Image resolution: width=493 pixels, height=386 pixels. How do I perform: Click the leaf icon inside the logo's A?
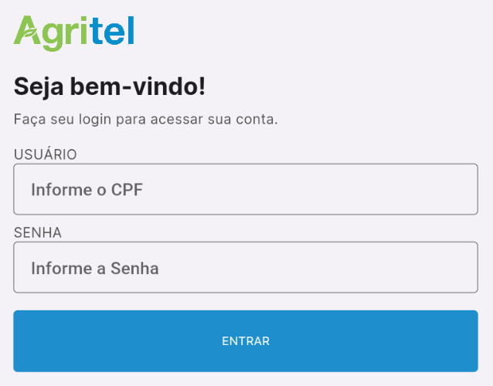[29, 33]
